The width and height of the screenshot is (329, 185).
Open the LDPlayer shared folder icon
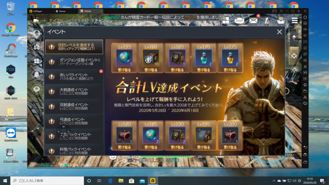pos(305,91)
